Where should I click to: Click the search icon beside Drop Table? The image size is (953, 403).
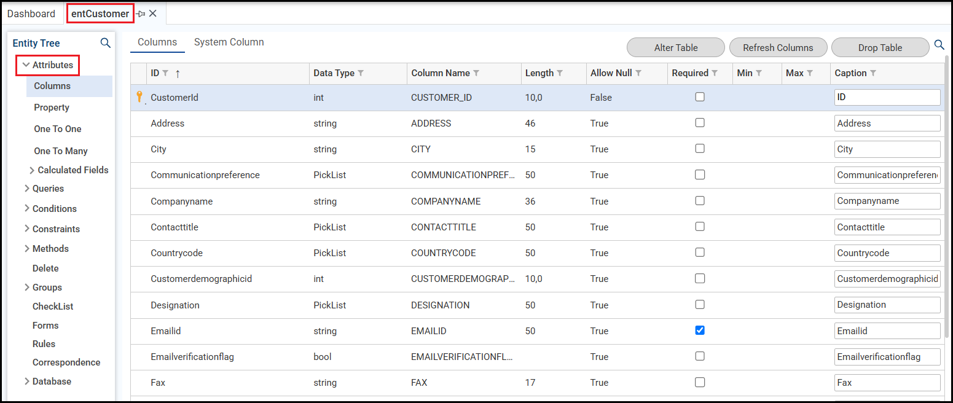point(939,45)
